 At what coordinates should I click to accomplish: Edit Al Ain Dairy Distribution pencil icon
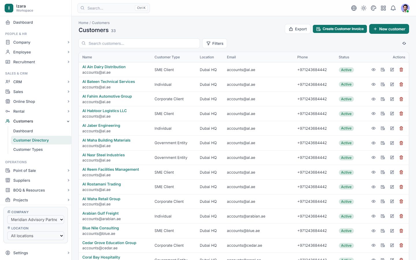[392, 70]
